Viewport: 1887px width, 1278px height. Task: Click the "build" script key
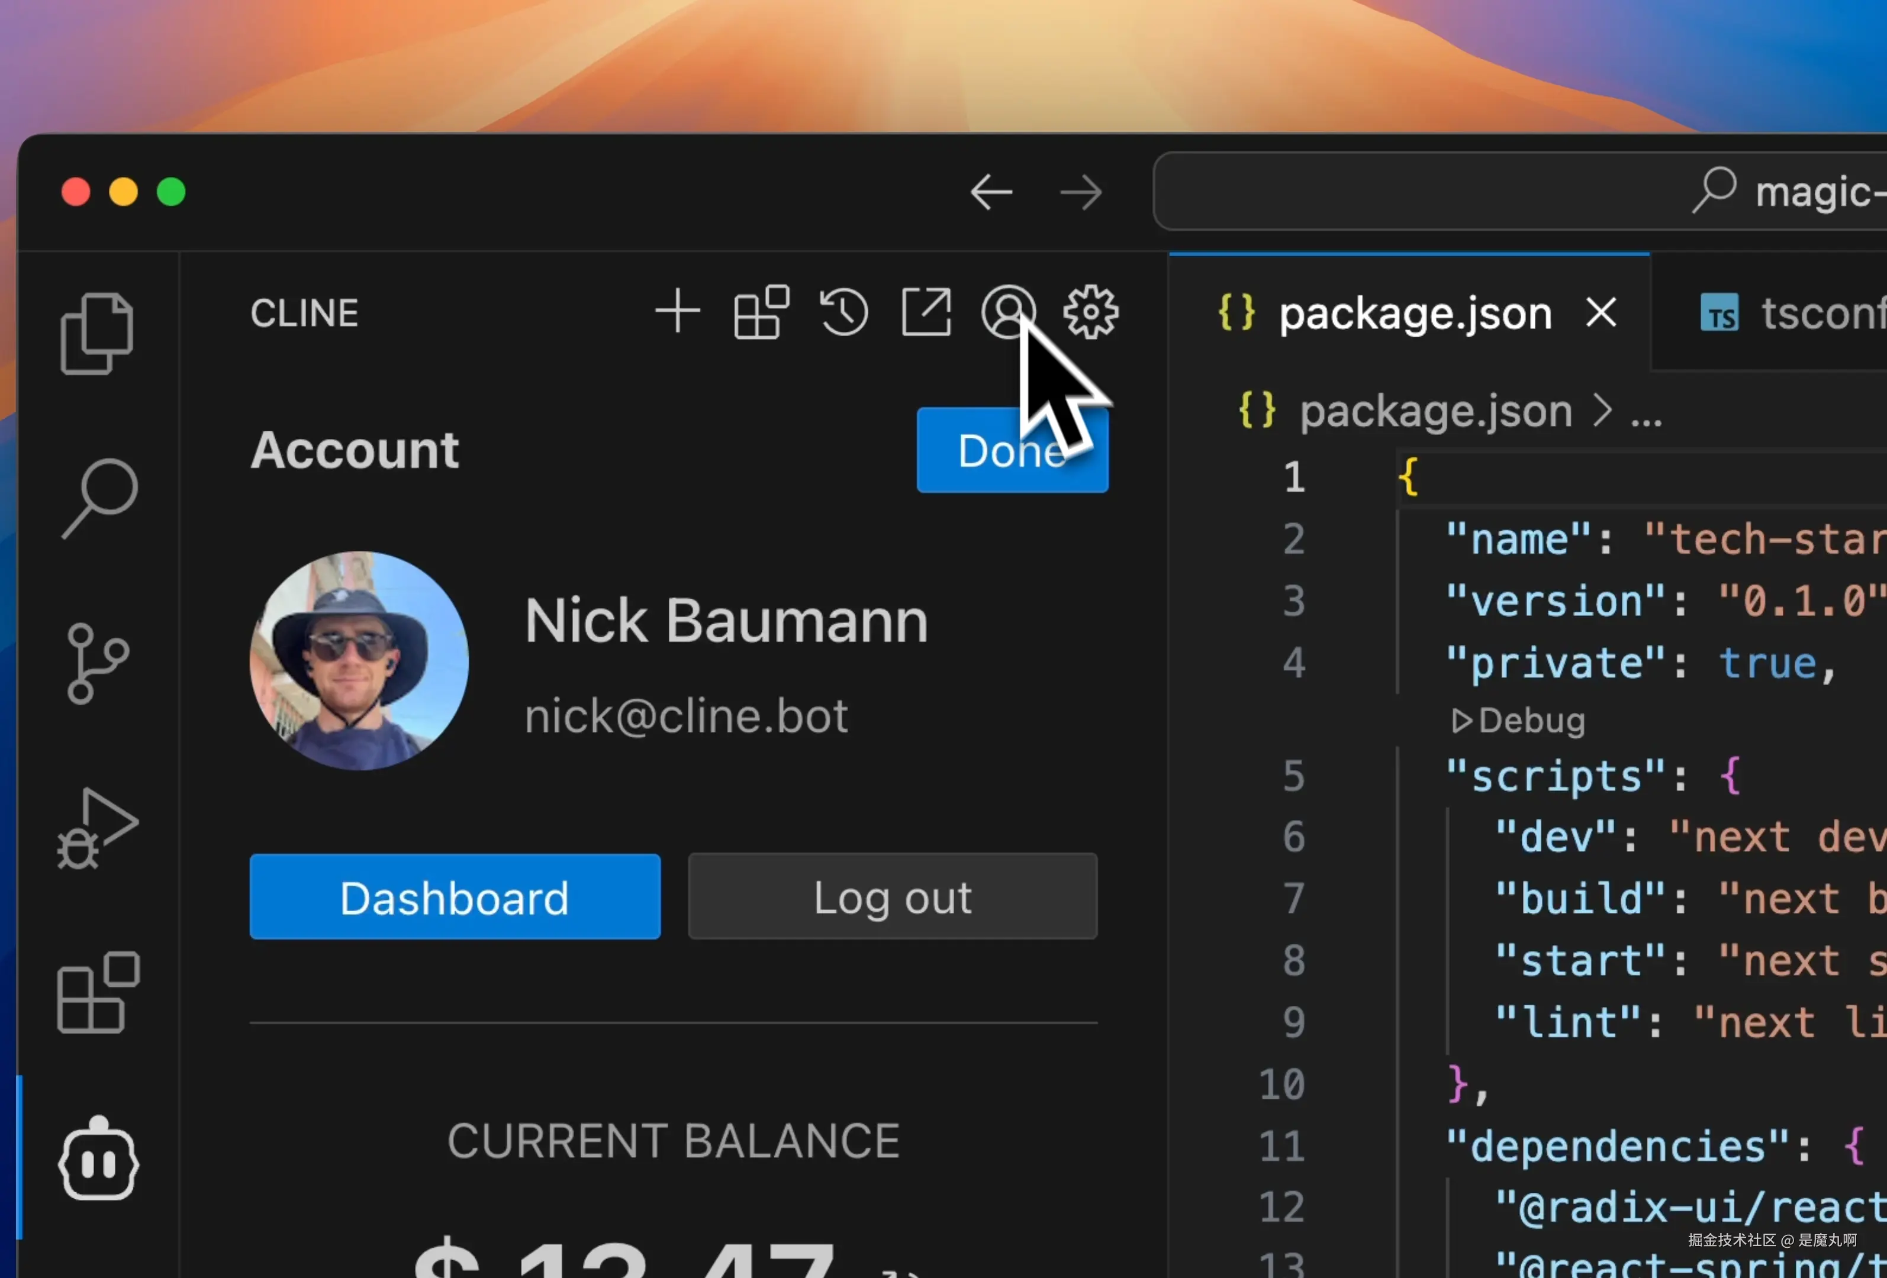(x=1581, y=899)
